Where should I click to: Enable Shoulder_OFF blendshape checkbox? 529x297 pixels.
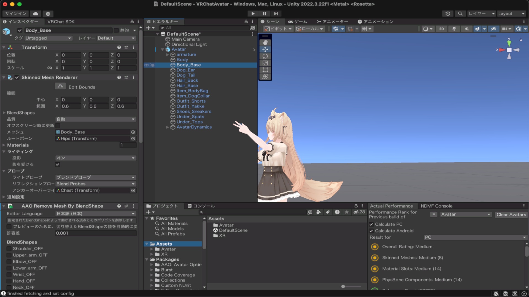tap(9, 249)
